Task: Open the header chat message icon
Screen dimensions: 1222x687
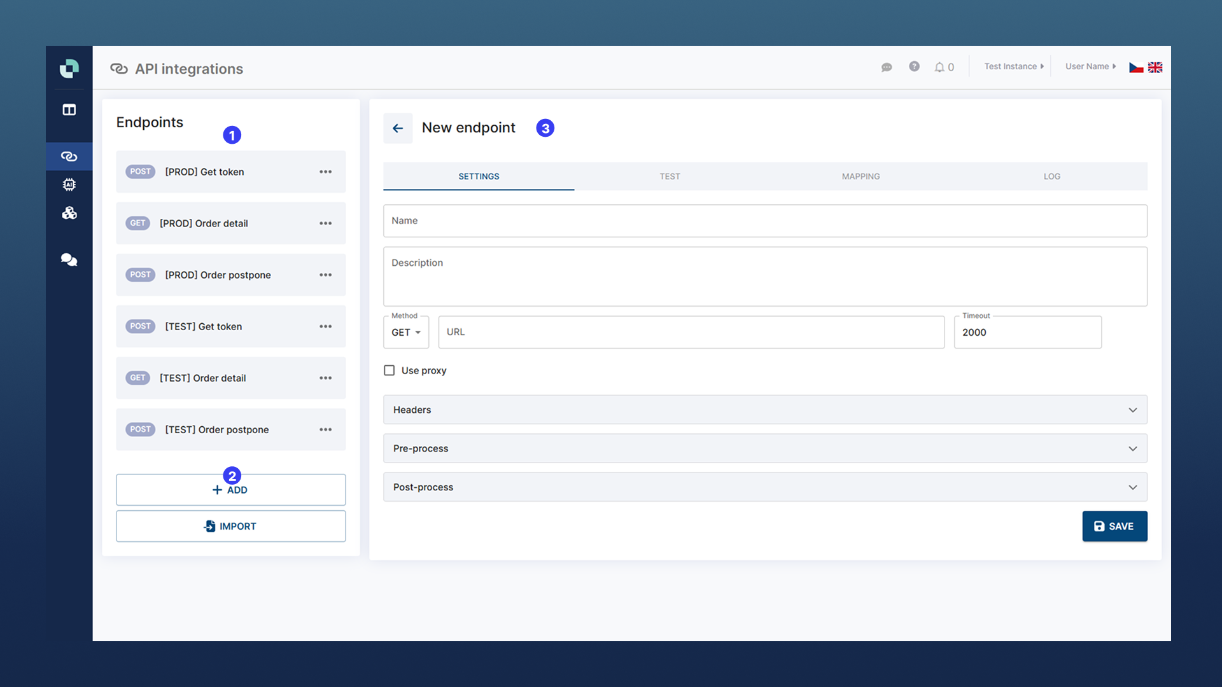Action: (887, 67)
